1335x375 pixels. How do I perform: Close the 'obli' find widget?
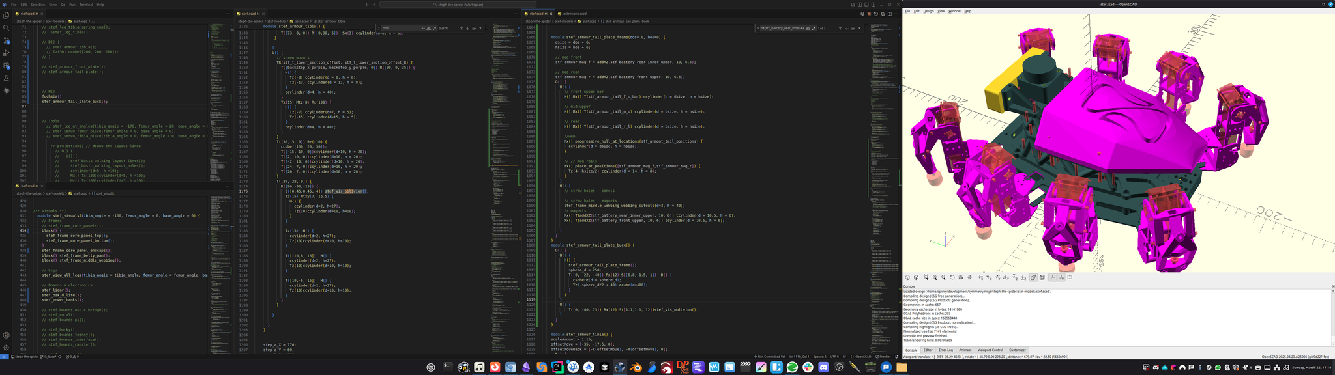pyautogui.click(x=480, y=28)
